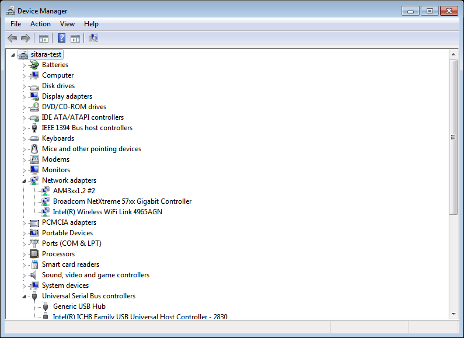Select the PCMCIA adapters label

69,222
